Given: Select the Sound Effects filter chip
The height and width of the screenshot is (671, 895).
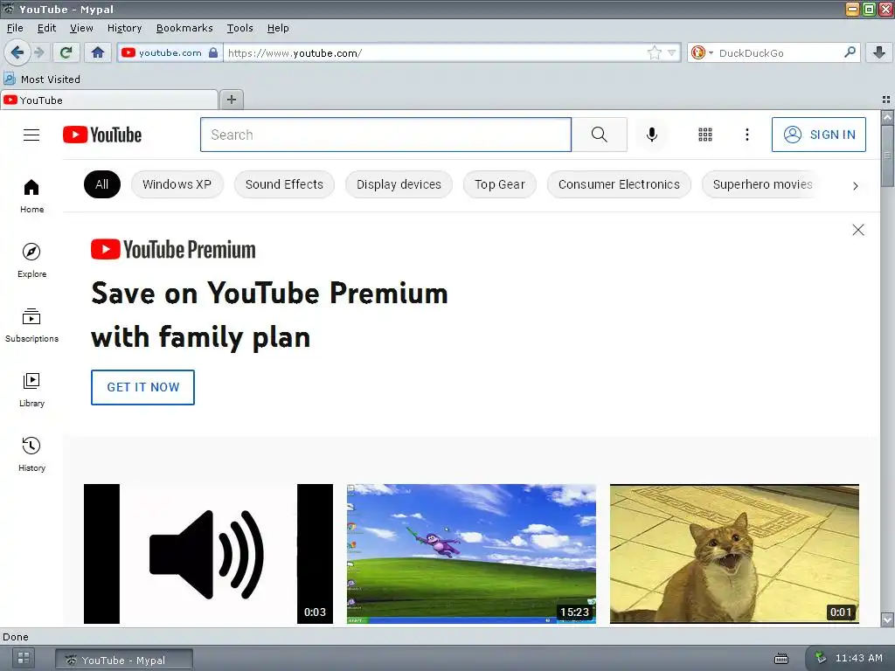Looking at the screenshot, I should 284,184.
